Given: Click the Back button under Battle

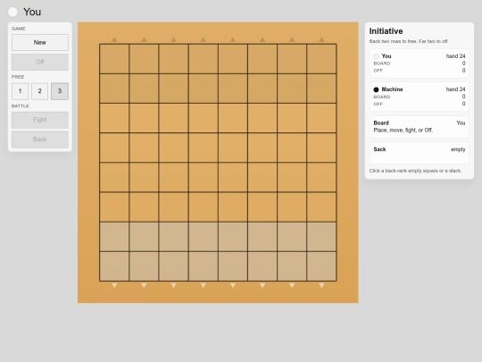Looking at the screenshot, I should (40, 139).
